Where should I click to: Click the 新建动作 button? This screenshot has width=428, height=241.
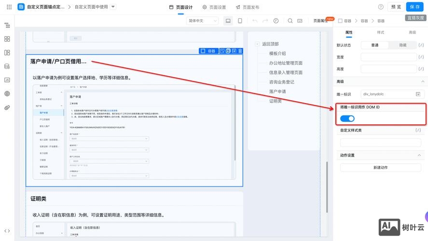click(x=381, y=168)
